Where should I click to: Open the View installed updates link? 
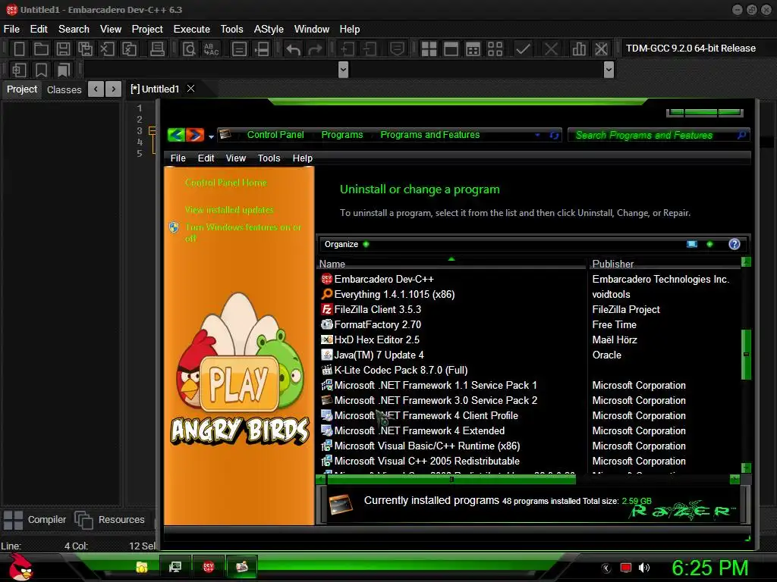[x=229, y=210]
